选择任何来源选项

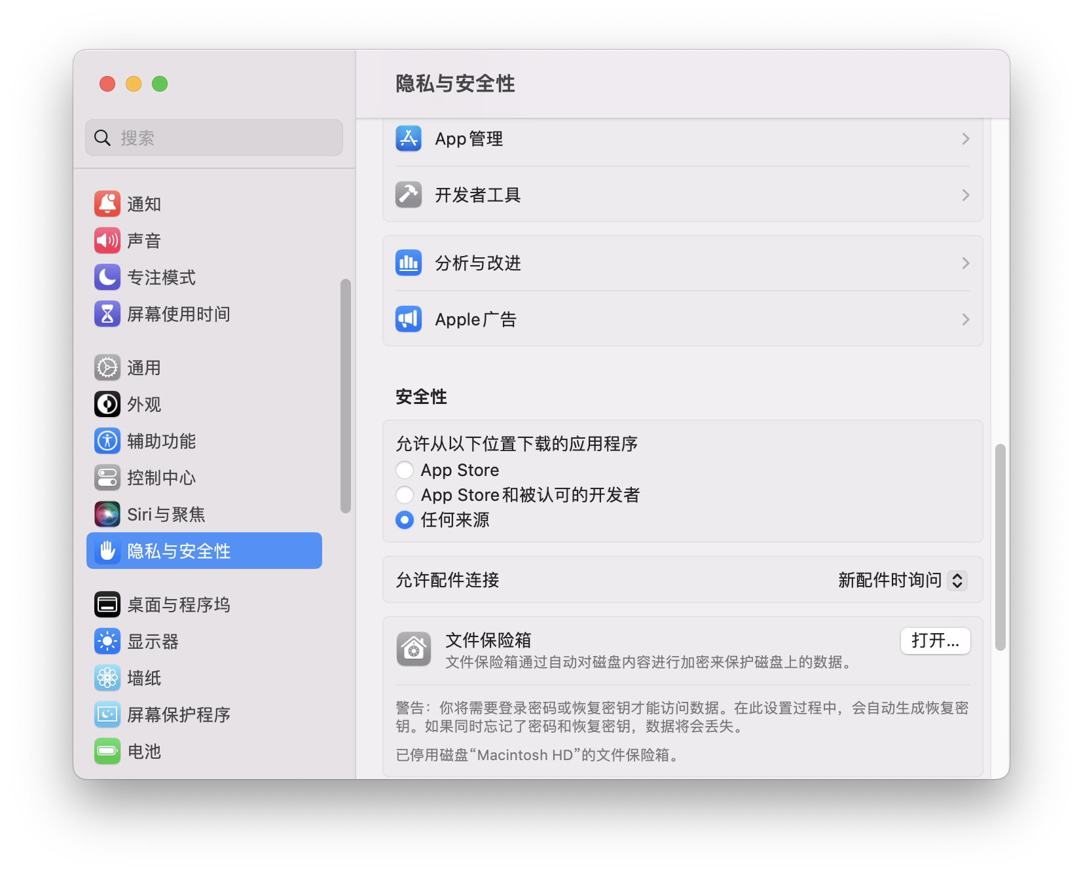405,520
